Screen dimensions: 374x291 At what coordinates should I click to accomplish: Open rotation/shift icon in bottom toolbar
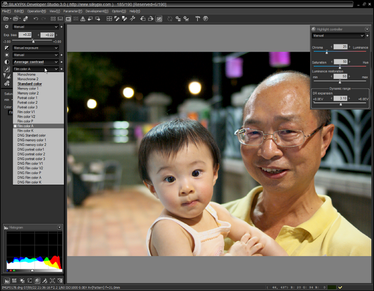60,280
